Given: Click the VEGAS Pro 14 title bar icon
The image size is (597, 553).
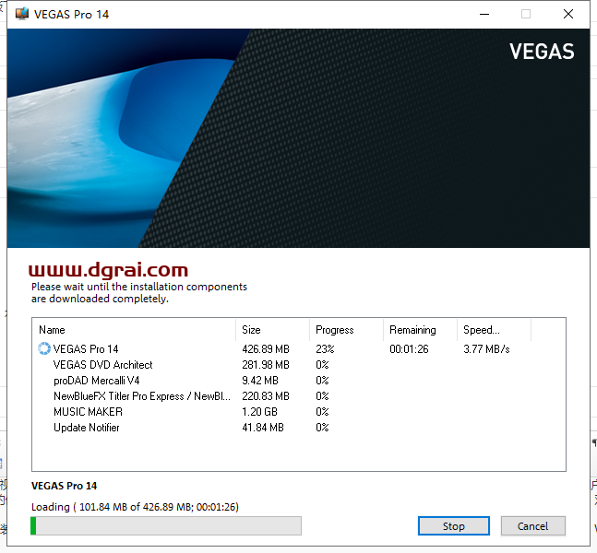Looking at the screenshot, I should pyautogui.click(x=22, y=14).
